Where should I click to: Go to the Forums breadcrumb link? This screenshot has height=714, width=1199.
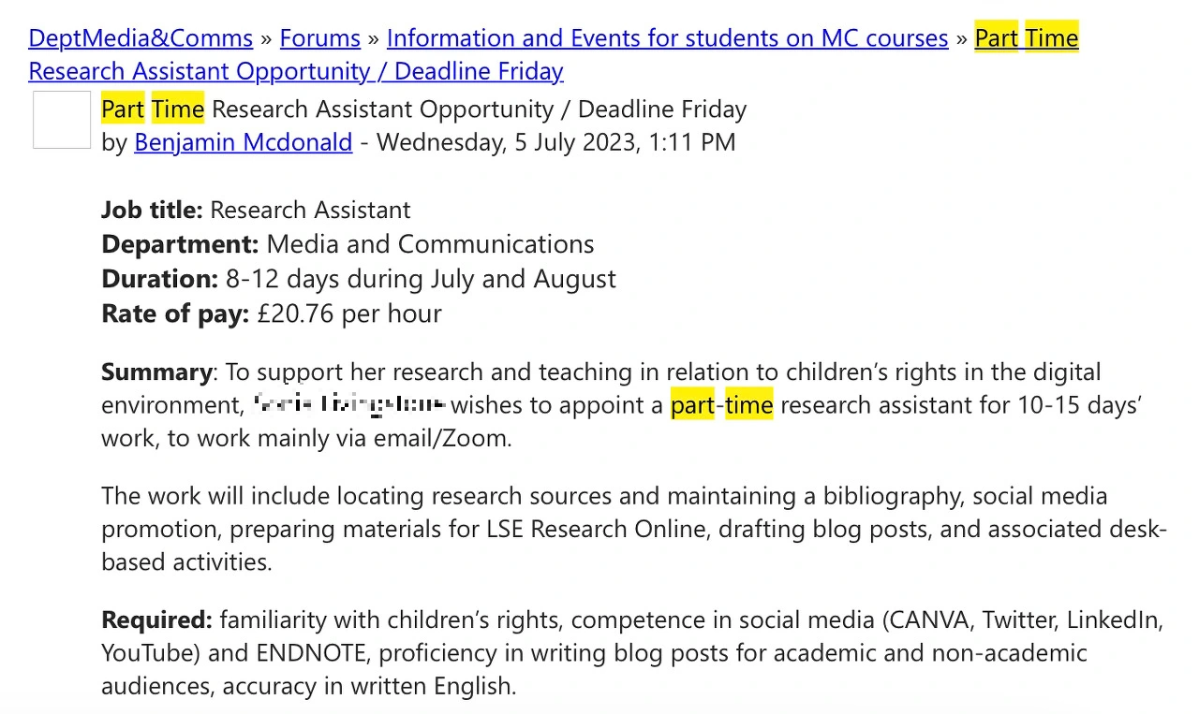320,38
